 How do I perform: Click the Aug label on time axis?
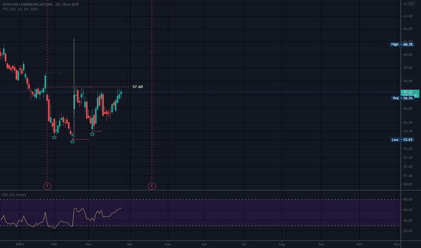[x=282, y=244]
